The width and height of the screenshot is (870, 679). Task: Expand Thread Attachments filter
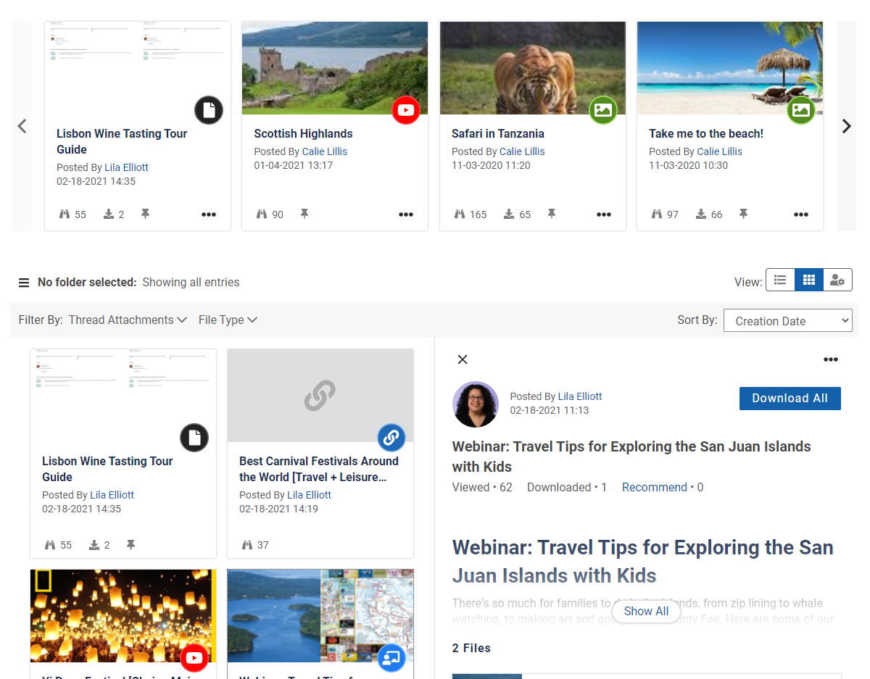(128, 320)
